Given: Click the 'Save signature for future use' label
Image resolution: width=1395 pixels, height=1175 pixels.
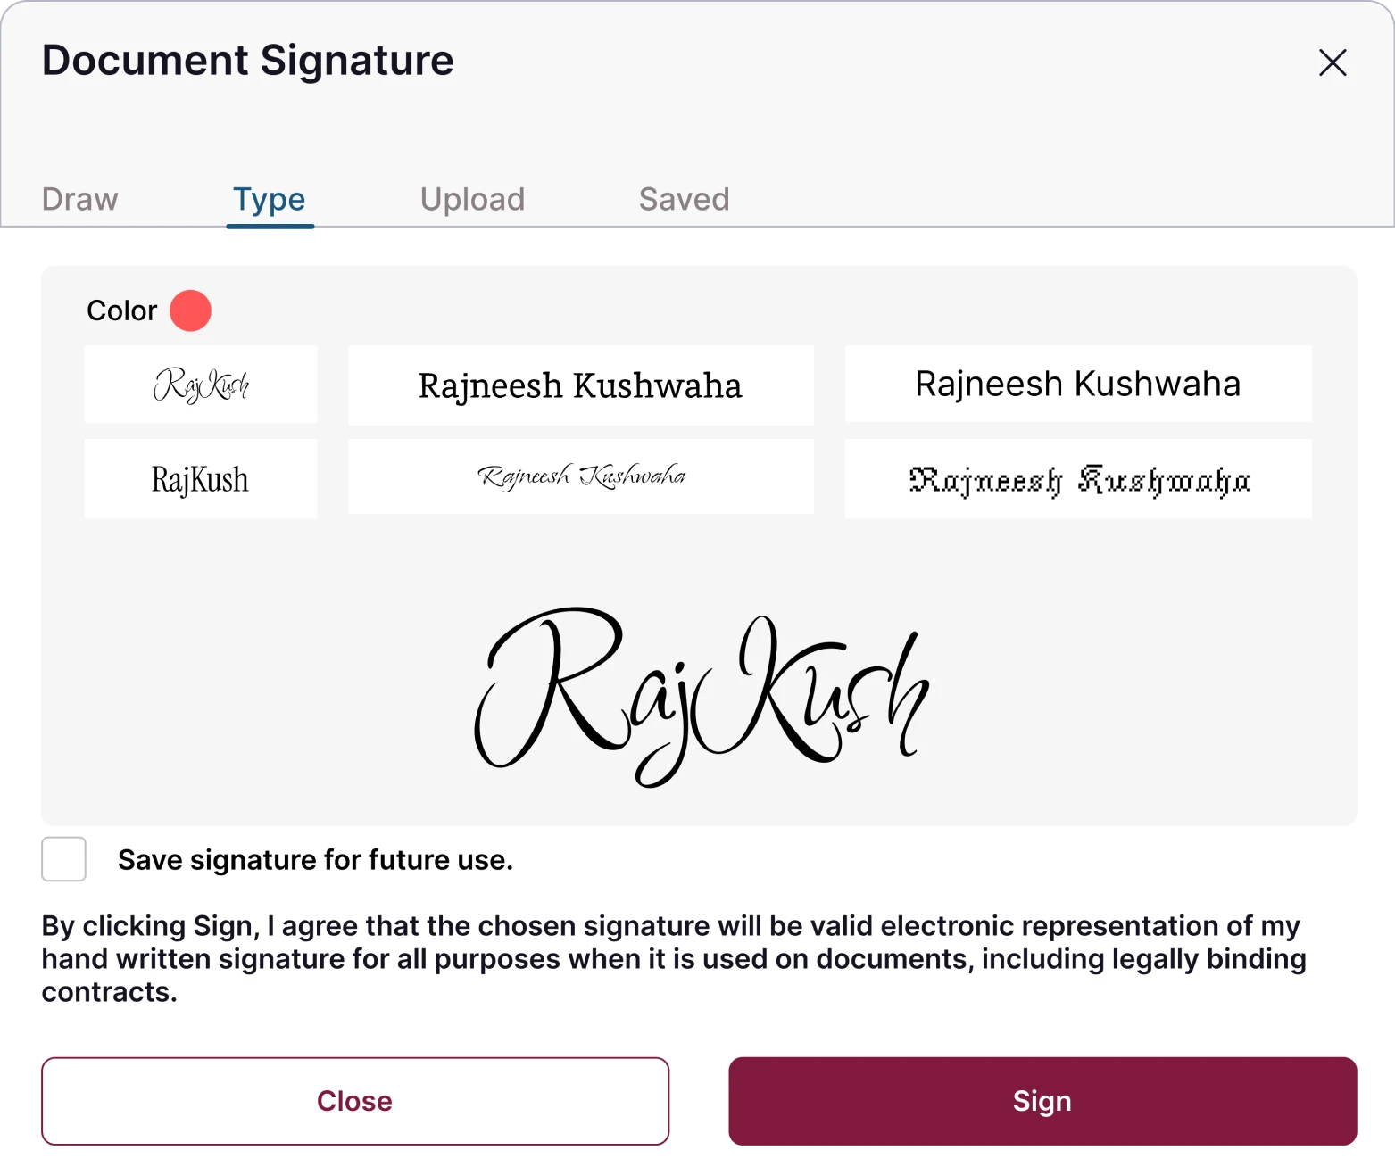Looking at the screenshot, I should tap(315, 860).
